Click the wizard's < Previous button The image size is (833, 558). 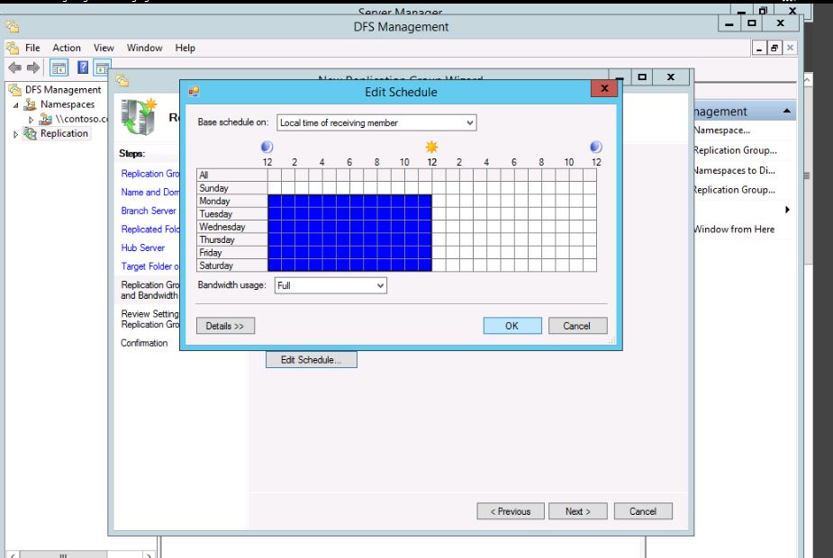point(511,511)
